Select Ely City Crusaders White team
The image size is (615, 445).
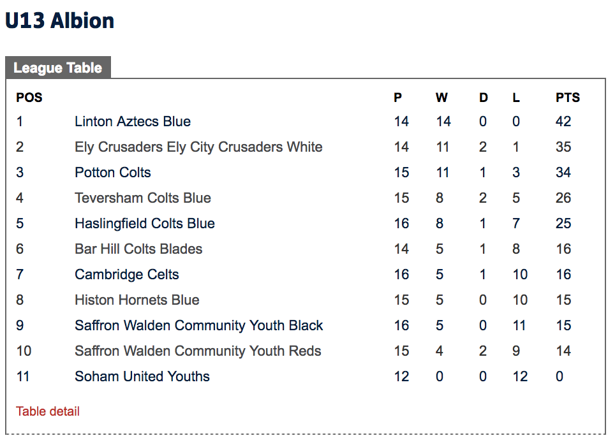click(198, 147)
